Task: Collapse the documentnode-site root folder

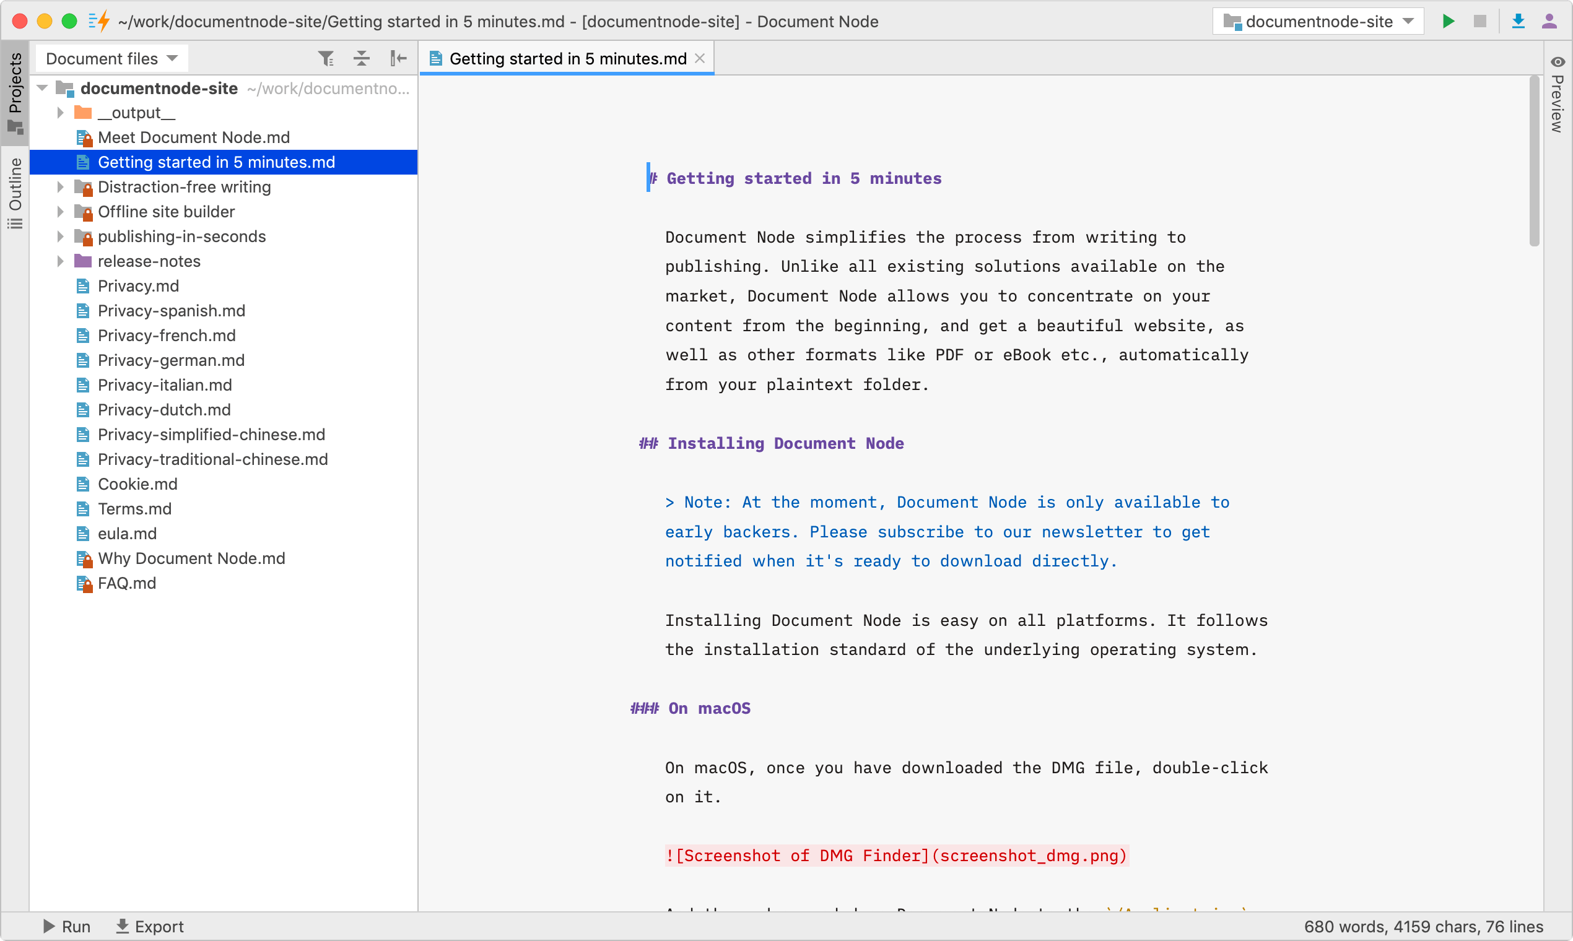Action: pyautogui.click(x=43, y=88)
